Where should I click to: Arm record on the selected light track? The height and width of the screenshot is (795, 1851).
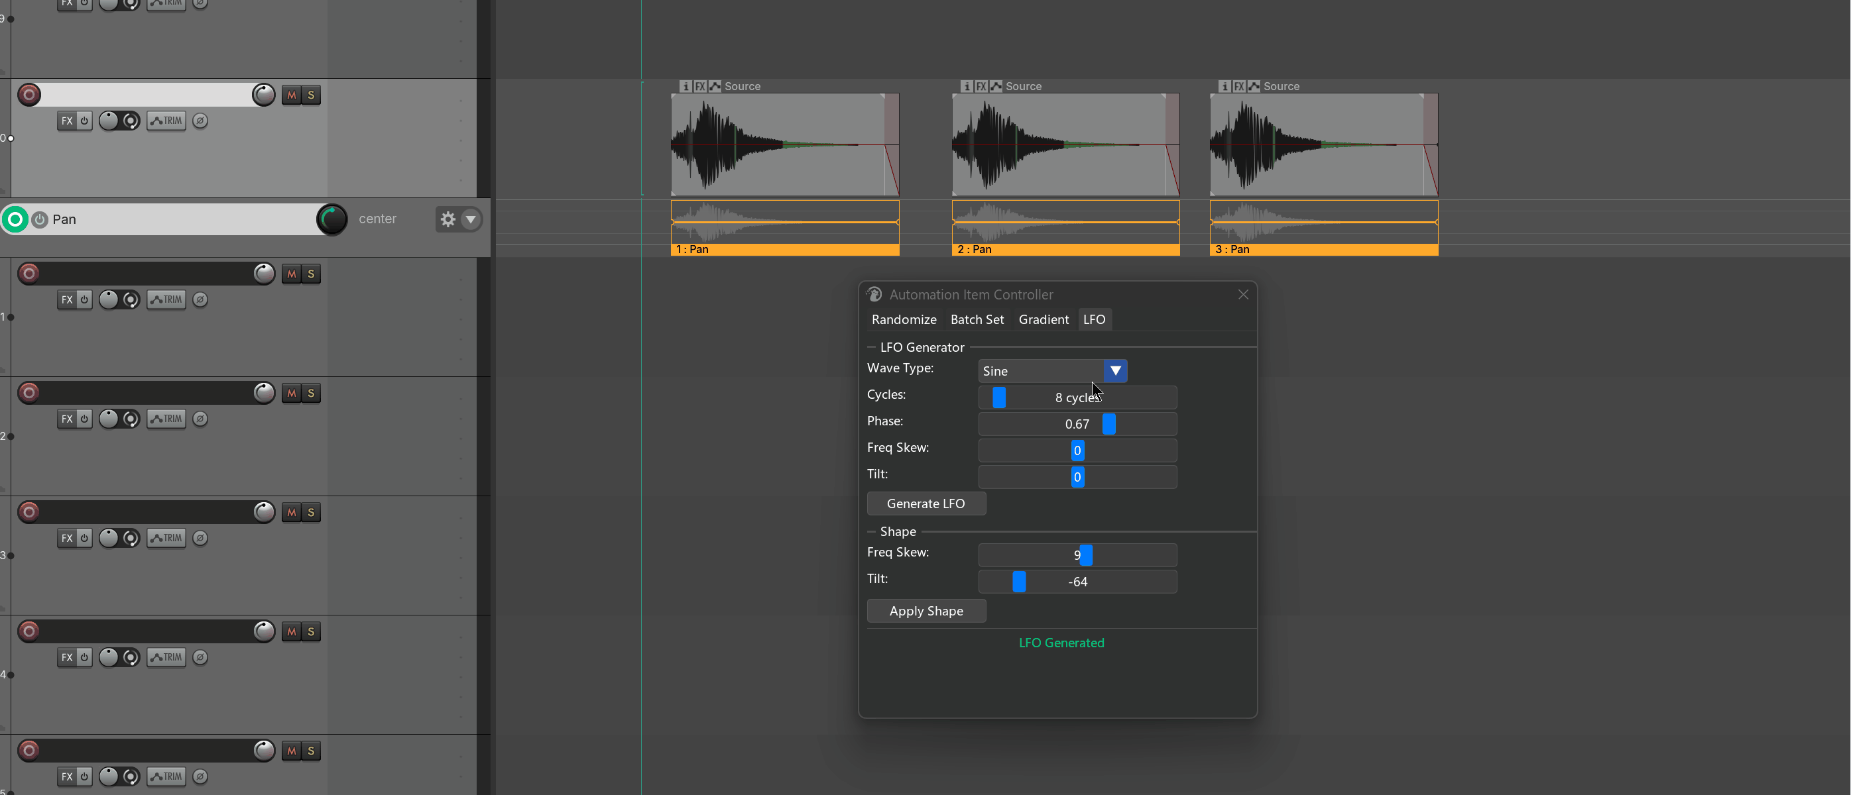29,95
